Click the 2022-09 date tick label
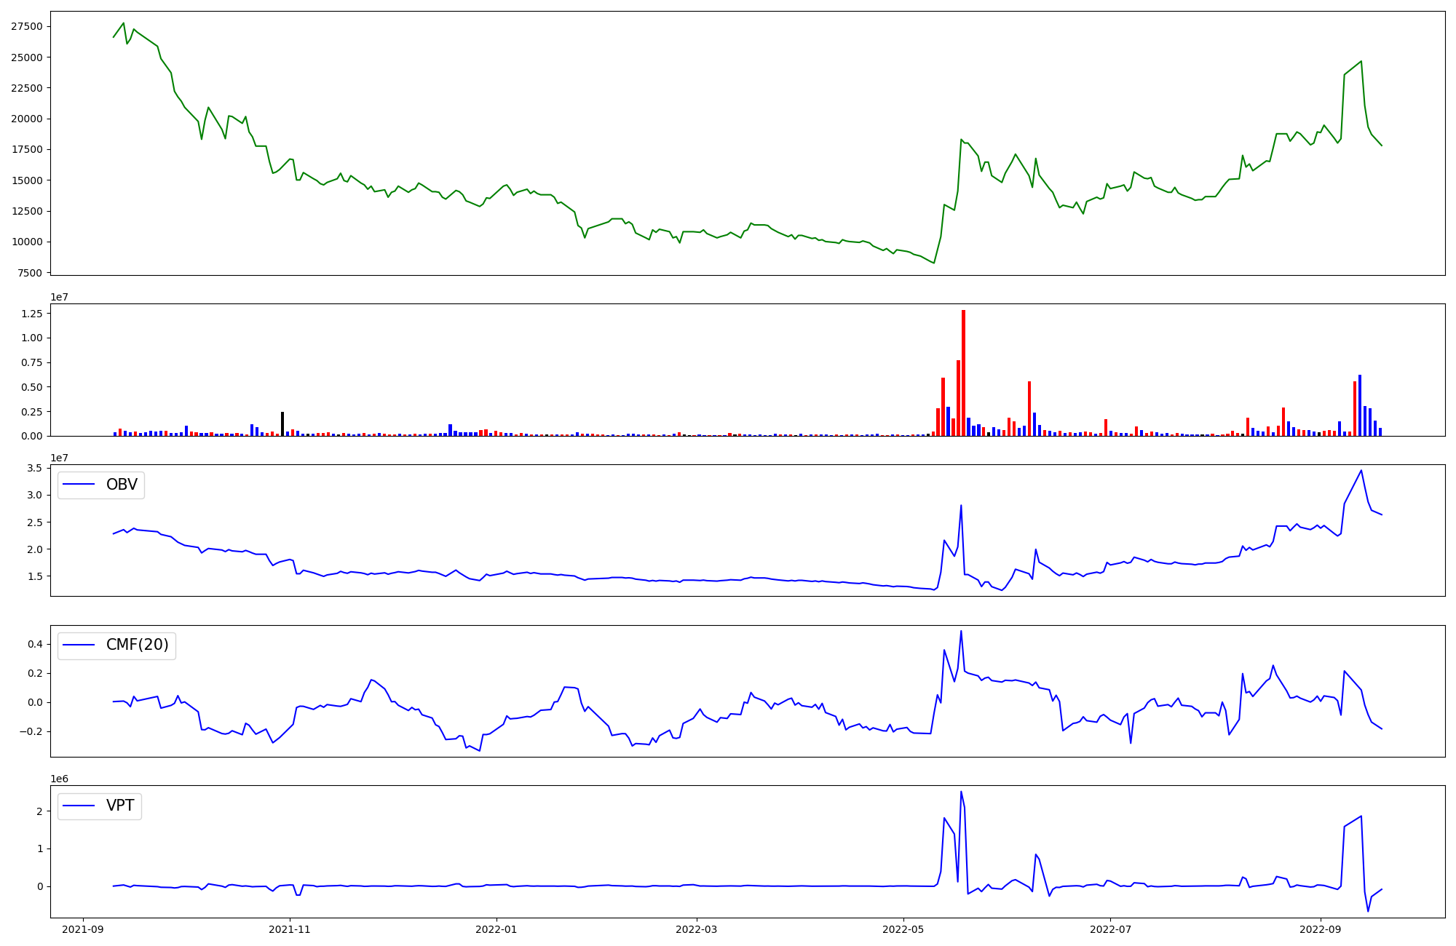Image resolution: width=1456 pixels, height=946 pixels. (1320, 929)
